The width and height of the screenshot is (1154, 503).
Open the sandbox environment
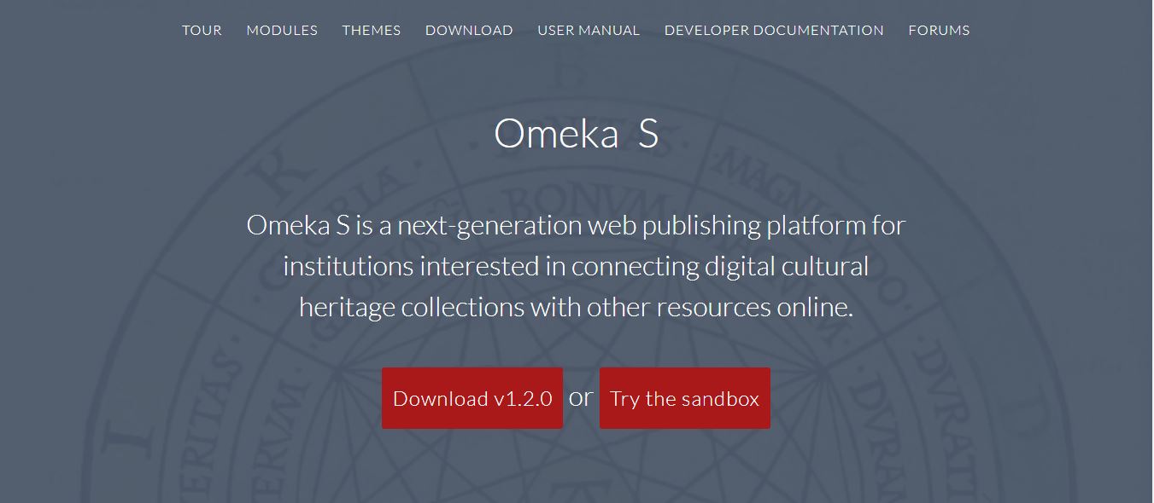click(684, 397)
